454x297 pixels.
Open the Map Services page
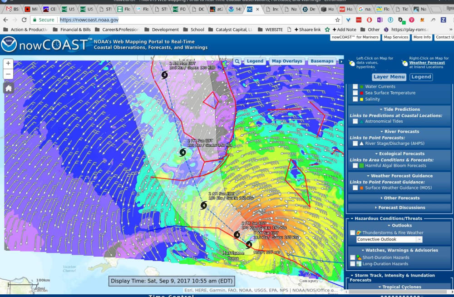pyautogui.click(x=396, y=37)
